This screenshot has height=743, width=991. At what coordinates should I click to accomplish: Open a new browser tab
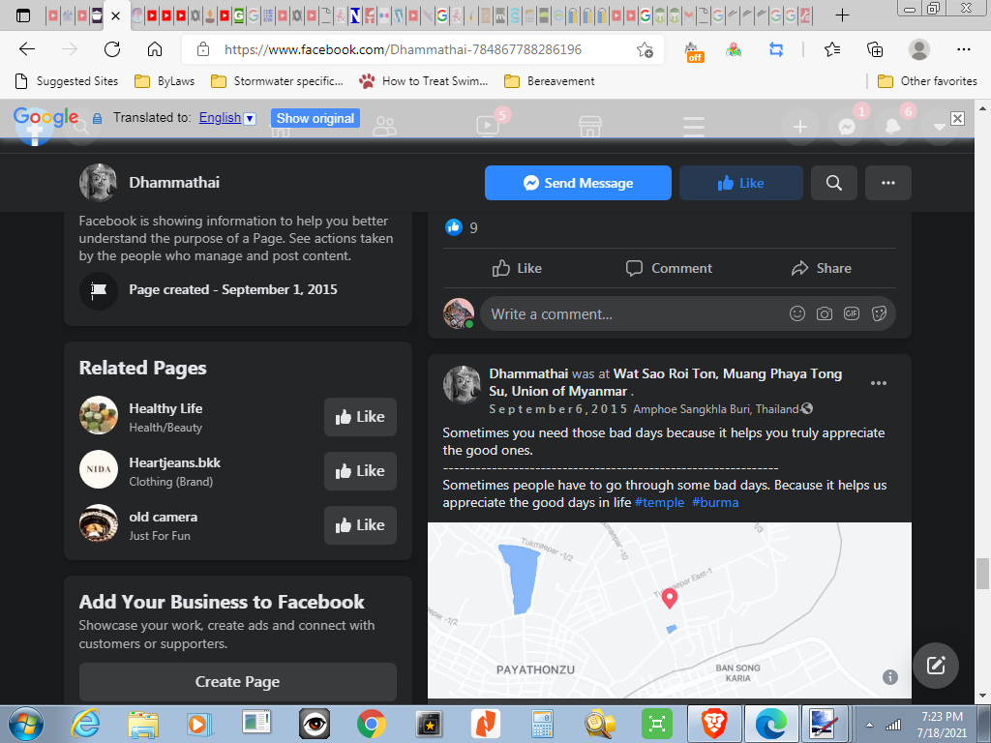pyautogui.click(x=842, y=15)
